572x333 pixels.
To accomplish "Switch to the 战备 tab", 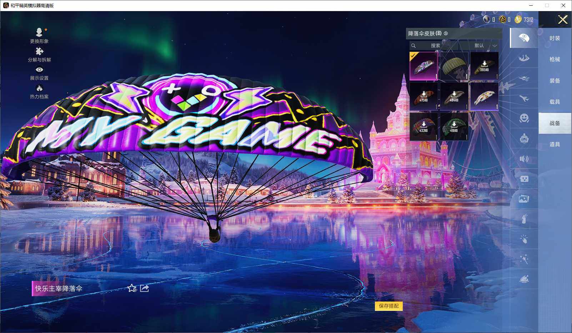I will pyautogui.click(x=555, y=123).
